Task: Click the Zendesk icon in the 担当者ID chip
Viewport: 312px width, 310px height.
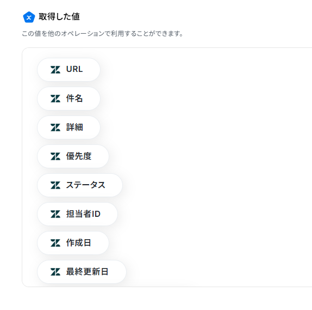Action: 55,214
